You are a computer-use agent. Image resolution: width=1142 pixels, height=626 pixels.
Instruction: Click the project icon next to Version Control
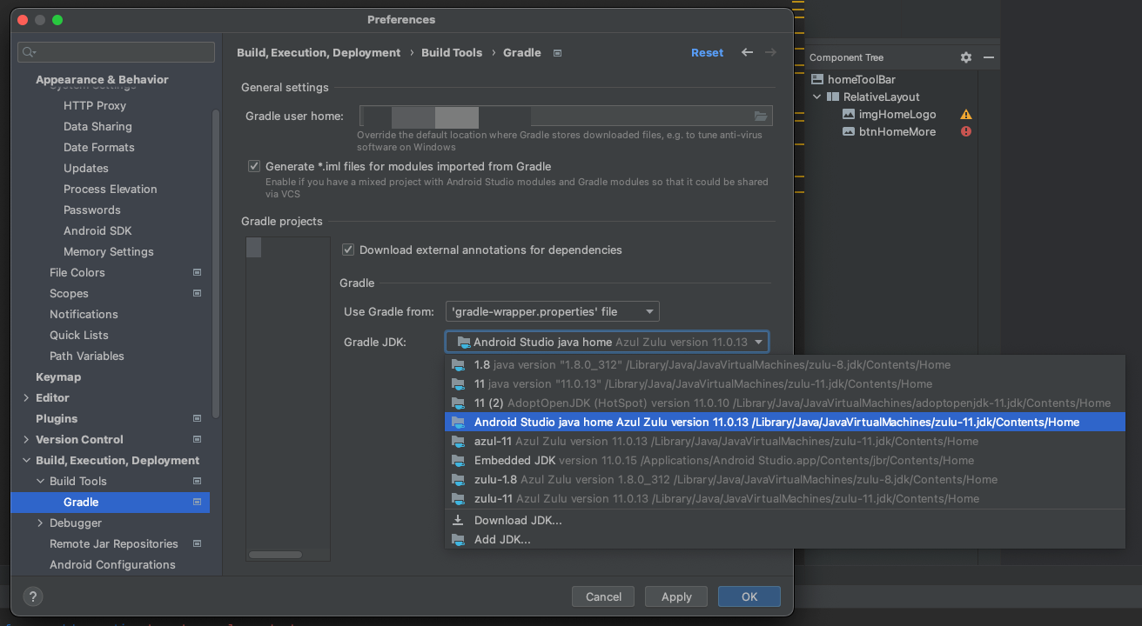point(197,440)
